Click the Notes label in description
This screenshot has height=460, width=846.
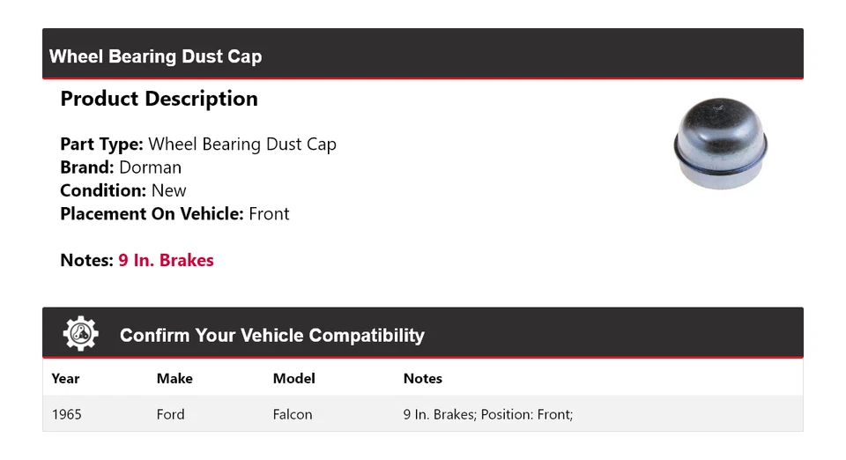pos(86,260)
